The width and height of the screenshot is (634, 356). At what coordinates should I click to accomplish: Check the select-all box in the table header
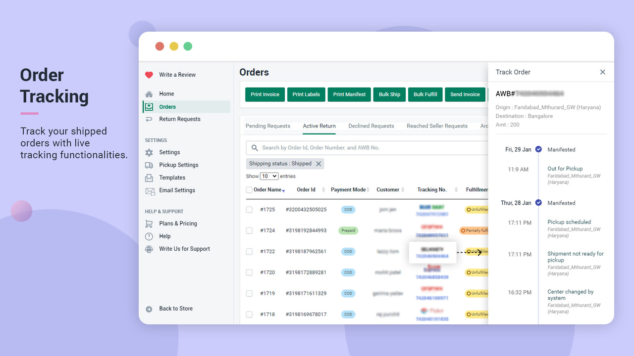coord(249,189)
